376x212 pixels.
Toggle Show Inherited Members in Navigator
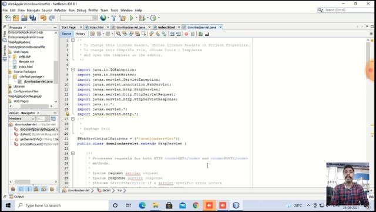coord(13,189)
